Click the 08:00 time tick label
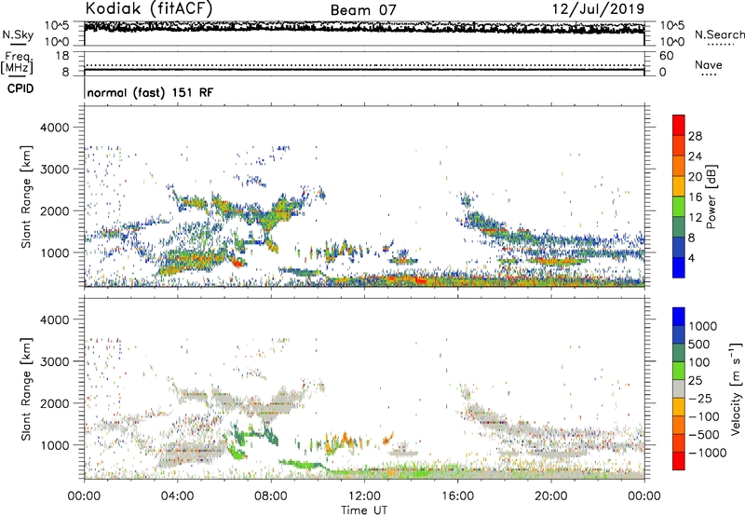The height and width of the screenshot is (516, 745). [271, 496]
